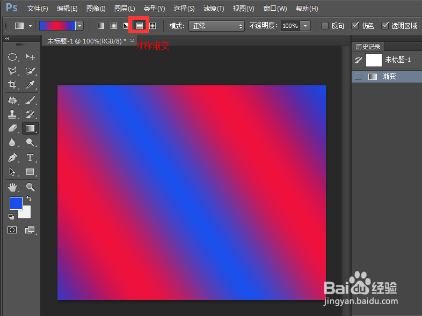Select the Horizontal Type tool
The height and width of the screenshot is (316, 422).
tap(30, 158)
